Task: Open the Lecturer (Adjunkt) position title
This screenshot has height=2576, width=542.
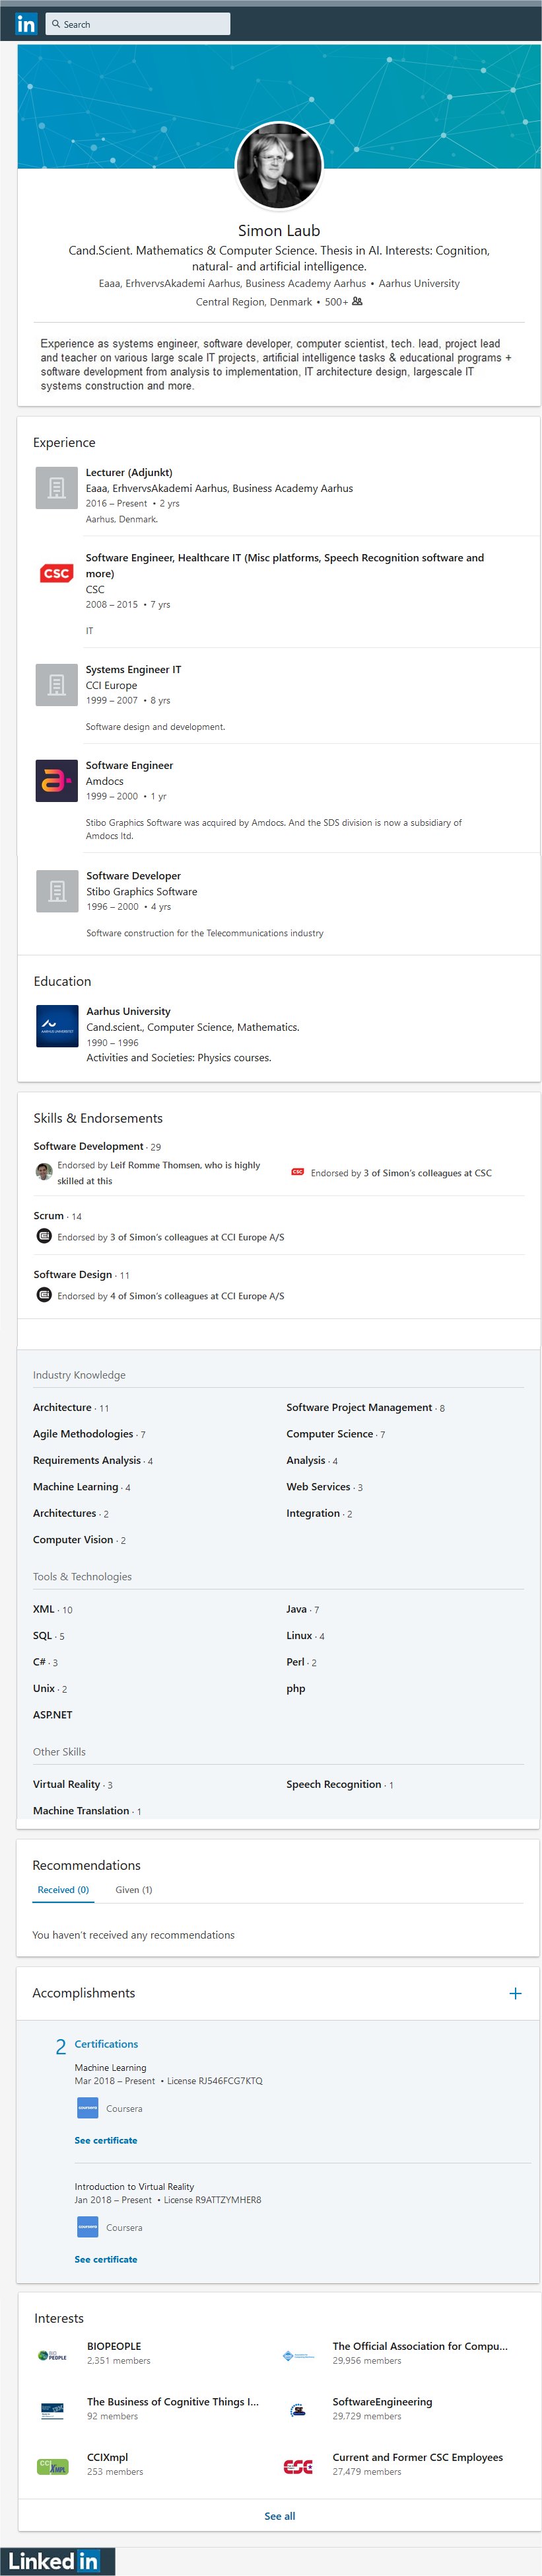Action: point(129,472)
